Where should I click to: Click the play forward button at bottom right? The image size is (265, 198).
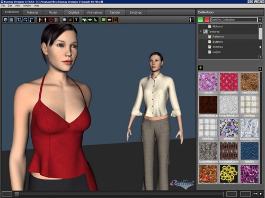[x=261, y=194]
